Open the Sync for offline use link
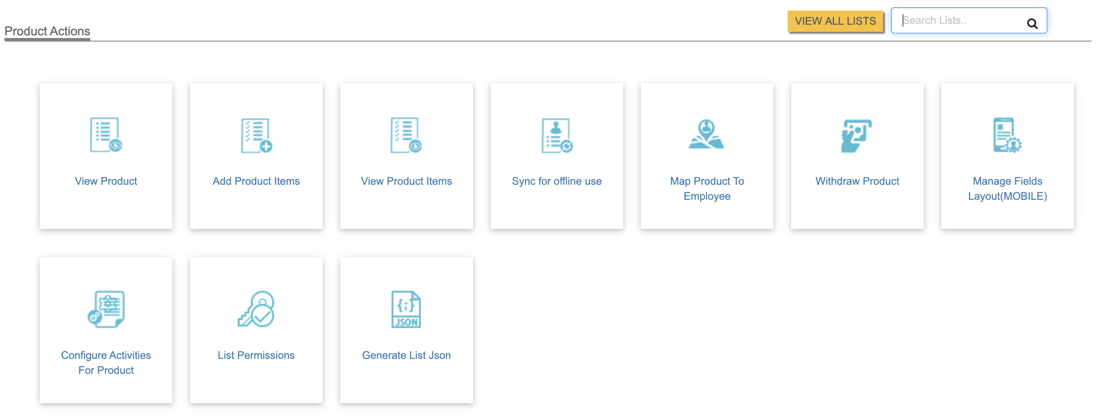Screen dimensions: 1097x419 556,181
